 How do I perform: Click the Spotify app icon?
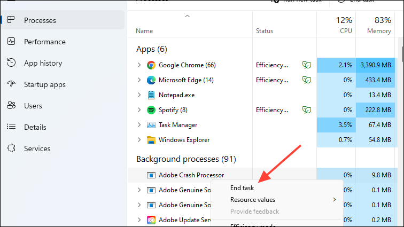(x=151, y=110)
